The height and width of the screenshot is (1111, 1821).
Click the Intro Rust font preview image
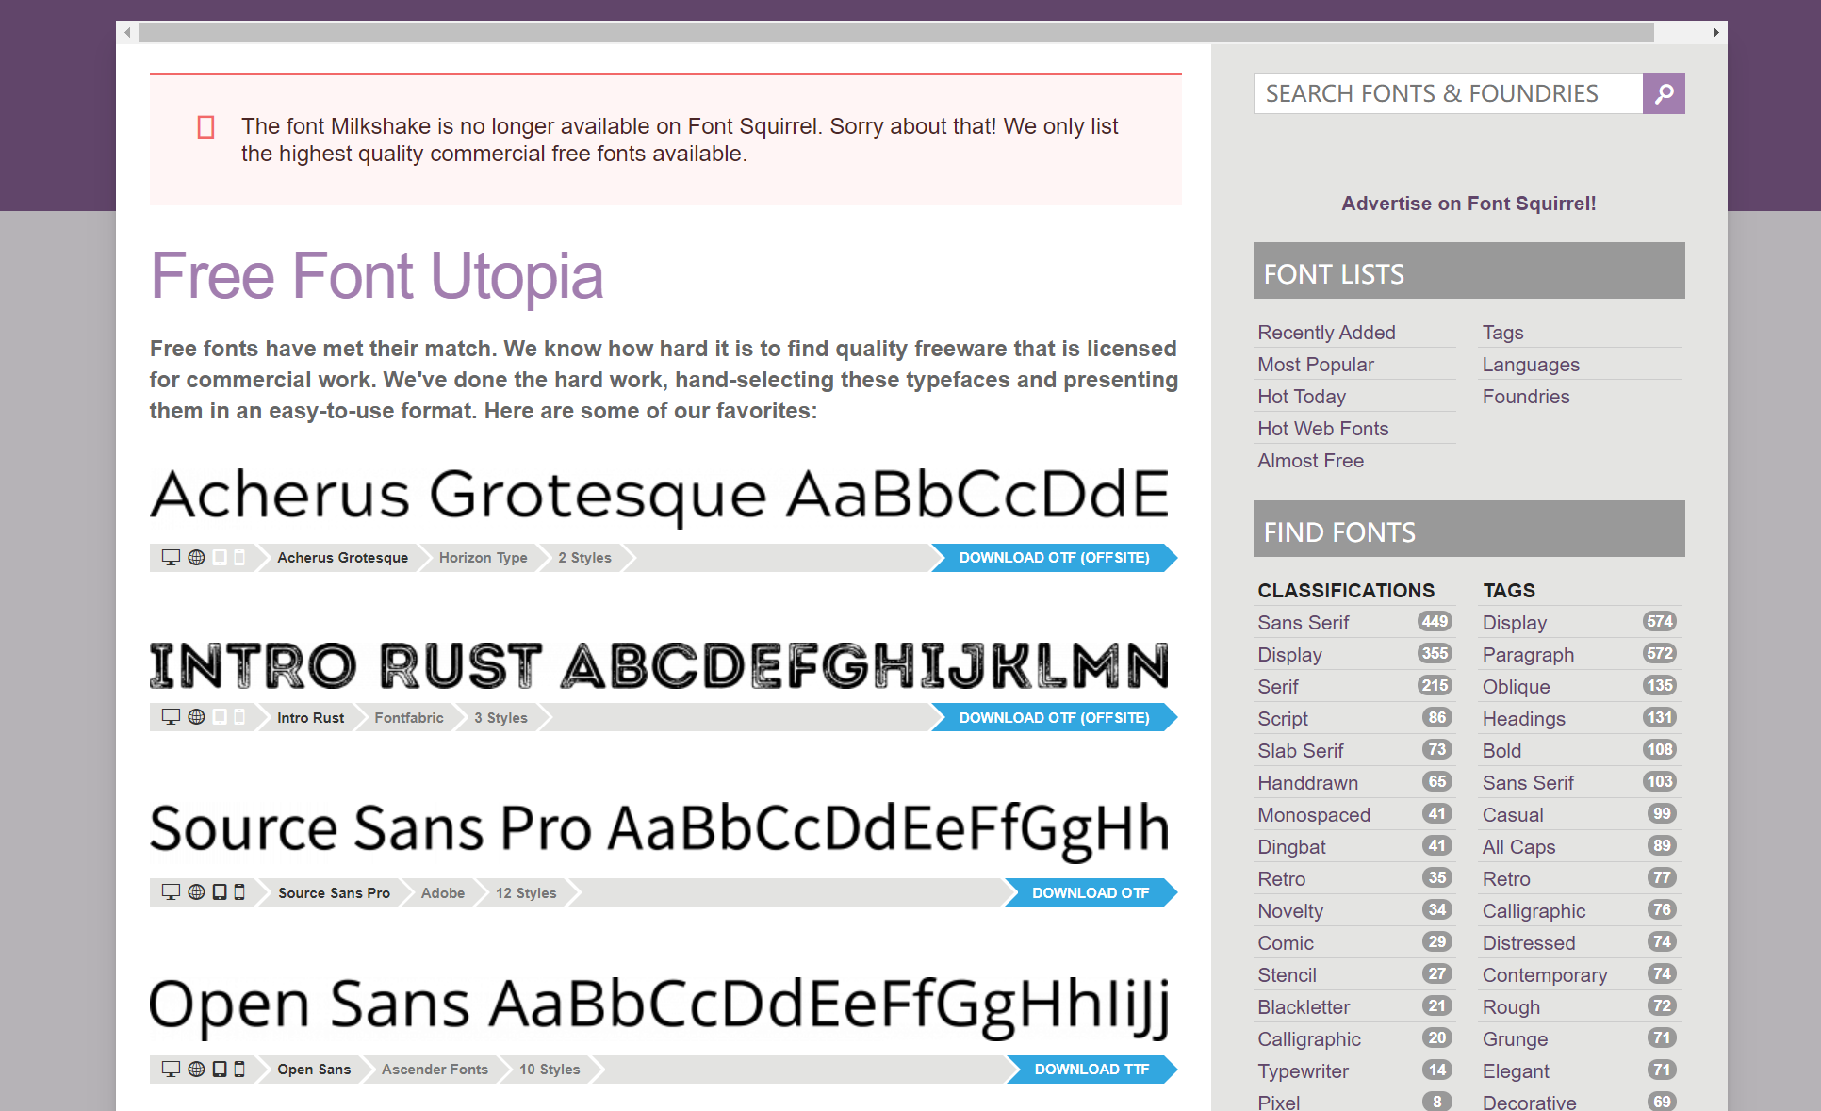coord(659,665)
